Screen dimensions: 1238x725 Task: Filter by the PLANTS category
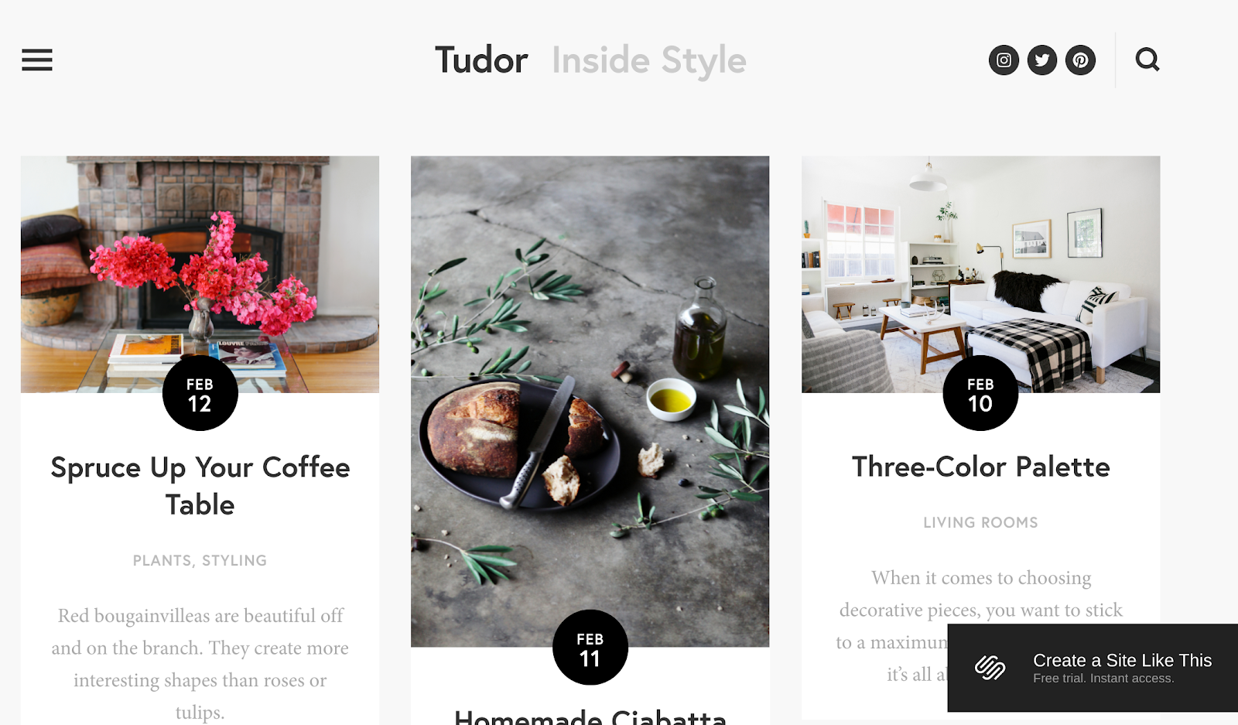click(162, 560)
